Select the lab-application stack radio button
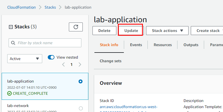This screenshot has height=112, width=223. point(81,81)
